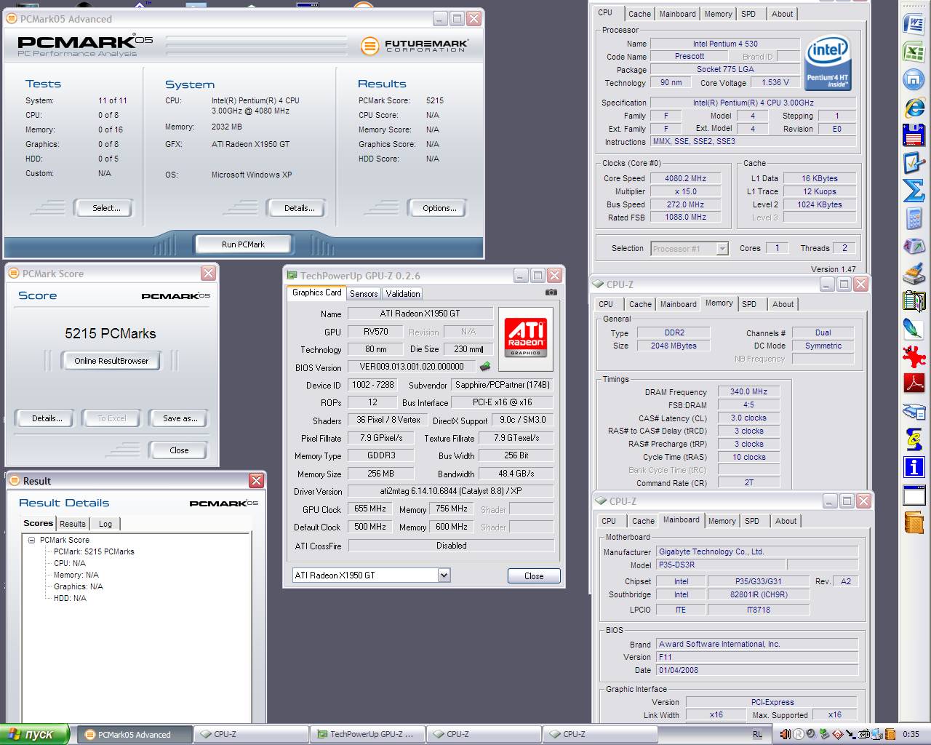The width and height of the screenshot is (931, 745).
Task: Click the checkmark notepad icon in launcher
Action: click(x=914, y=163)
